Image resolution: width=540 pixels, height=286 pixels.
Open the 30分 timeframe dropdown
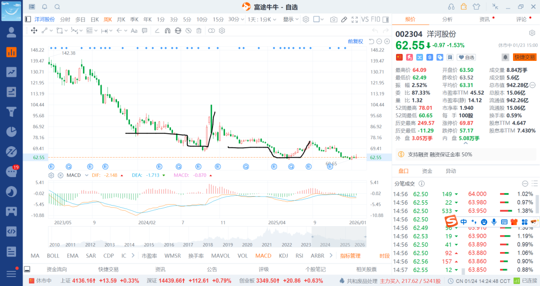click(x=236, y=19)
